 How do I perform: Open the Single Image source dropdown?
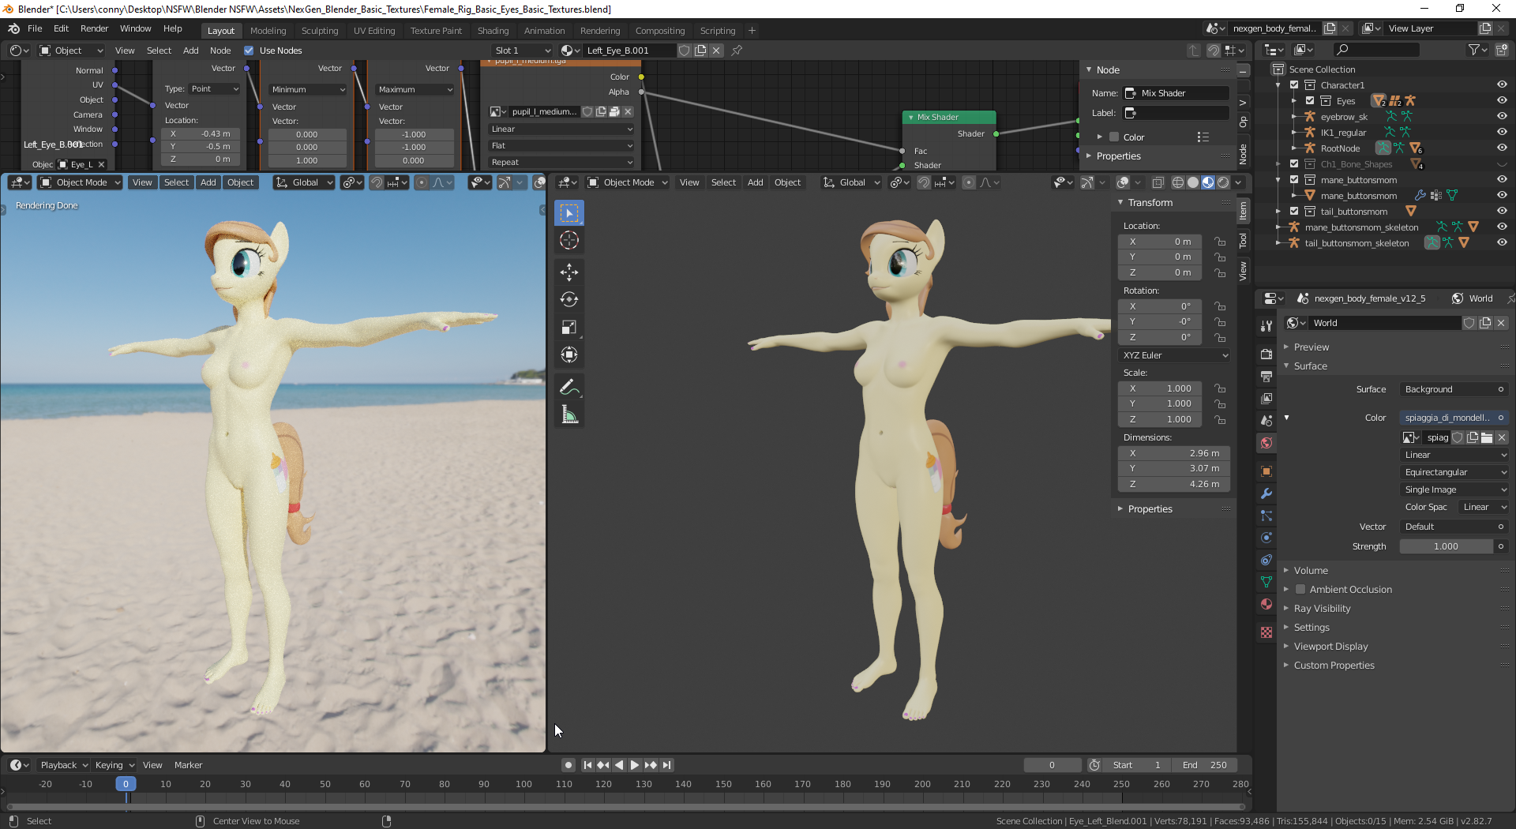pyautogui.click(x=1454, y=490)
